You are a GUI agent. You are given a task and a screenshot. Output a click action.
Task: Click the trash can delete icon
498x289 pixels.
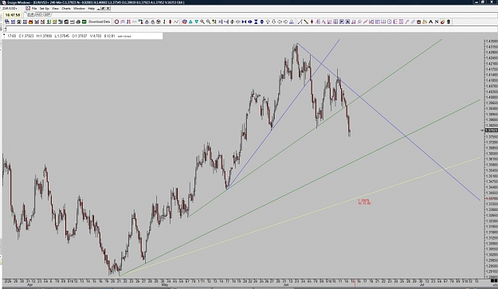449,21
